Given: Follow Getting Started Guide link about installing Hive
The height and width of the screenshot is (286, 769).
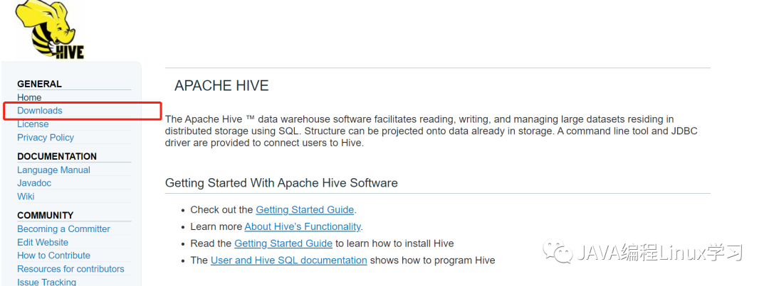Looking at the screenshot, I should pyautogui.click(x=283, y=243).
